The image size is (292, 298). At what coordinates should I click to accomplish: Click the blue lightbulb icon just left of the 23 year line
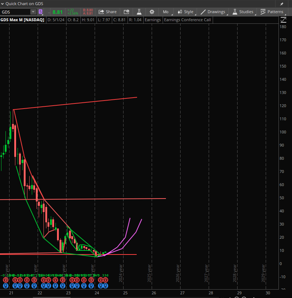coord(63,286)
